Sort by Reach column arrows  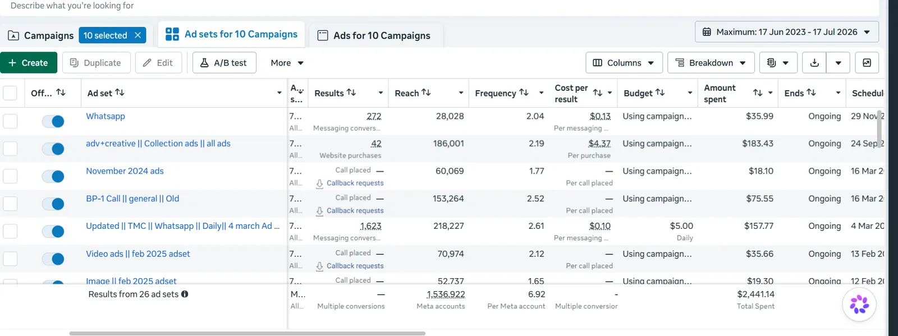tap(426, 93)
